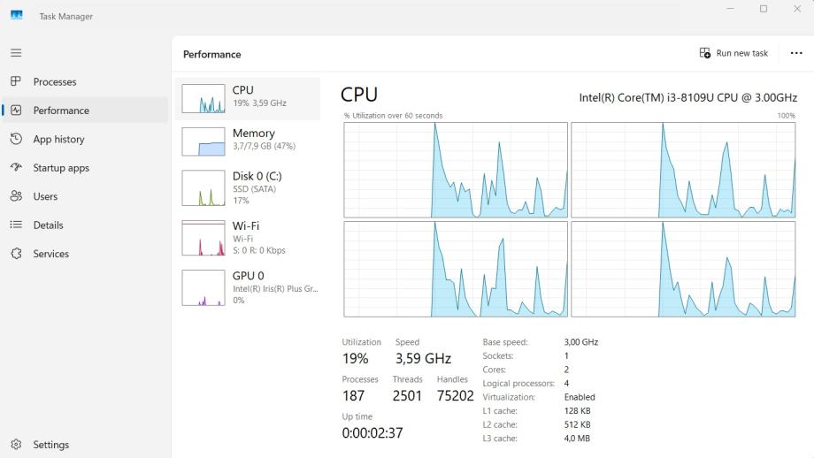Open the three-dot more options menu
Viewport: 814px width, 458px height.
795,53
